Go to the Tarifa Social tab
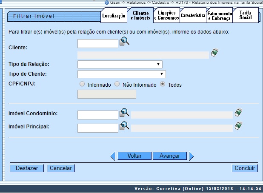The width and height of the screenshot is (263, 193). [245, 15]
